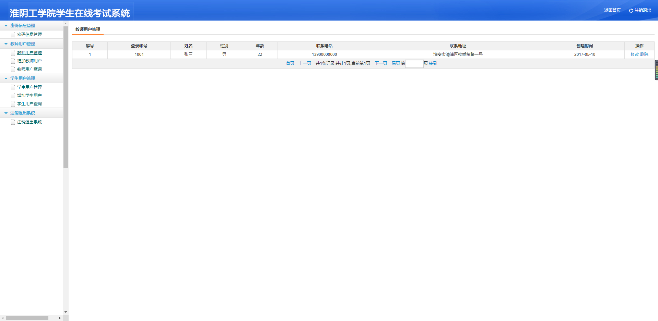This screenshot has width=658, height=321.
Task: Go to 下一页 in pagination
Action: (381, 63)
